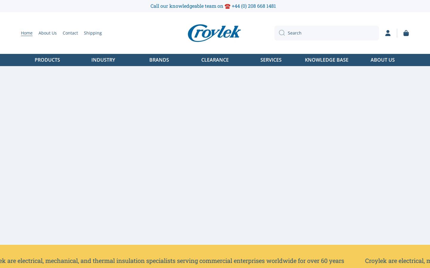The height and width of the screenshot is (268, 430).
Task: Open the ABOUT US navigation menu
Action: point(383,60)
